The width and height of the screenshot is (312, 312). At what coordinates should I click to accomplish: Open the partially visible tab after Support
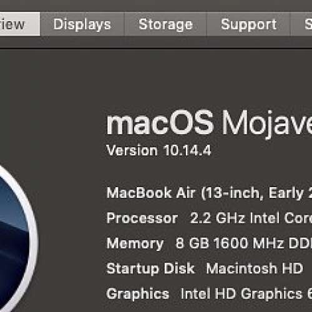pyautogui.click(x=301, y=24)
